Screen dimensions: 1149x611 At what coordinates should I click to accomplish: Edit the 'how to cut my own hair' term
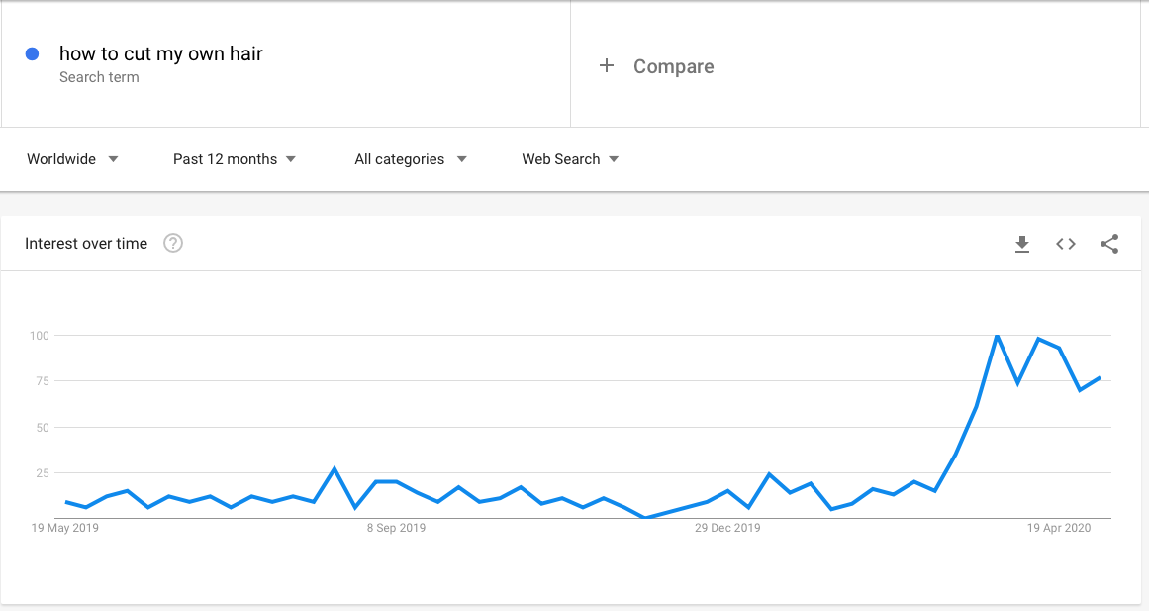tap(160, 53)
